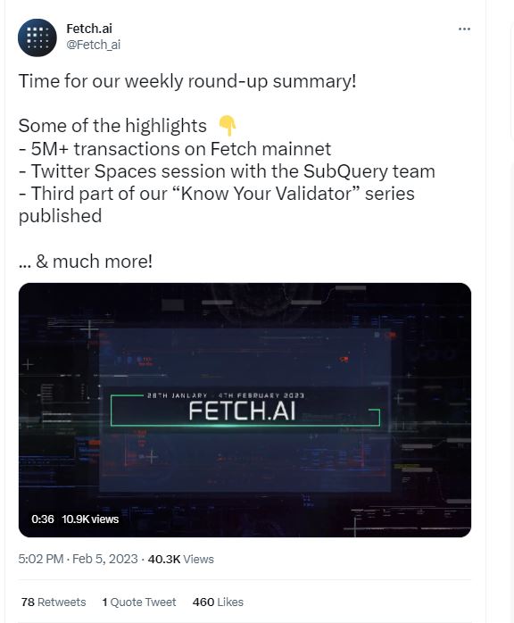Show the 460 Likes list
This screenshot has width=514, height=623.
218,602
